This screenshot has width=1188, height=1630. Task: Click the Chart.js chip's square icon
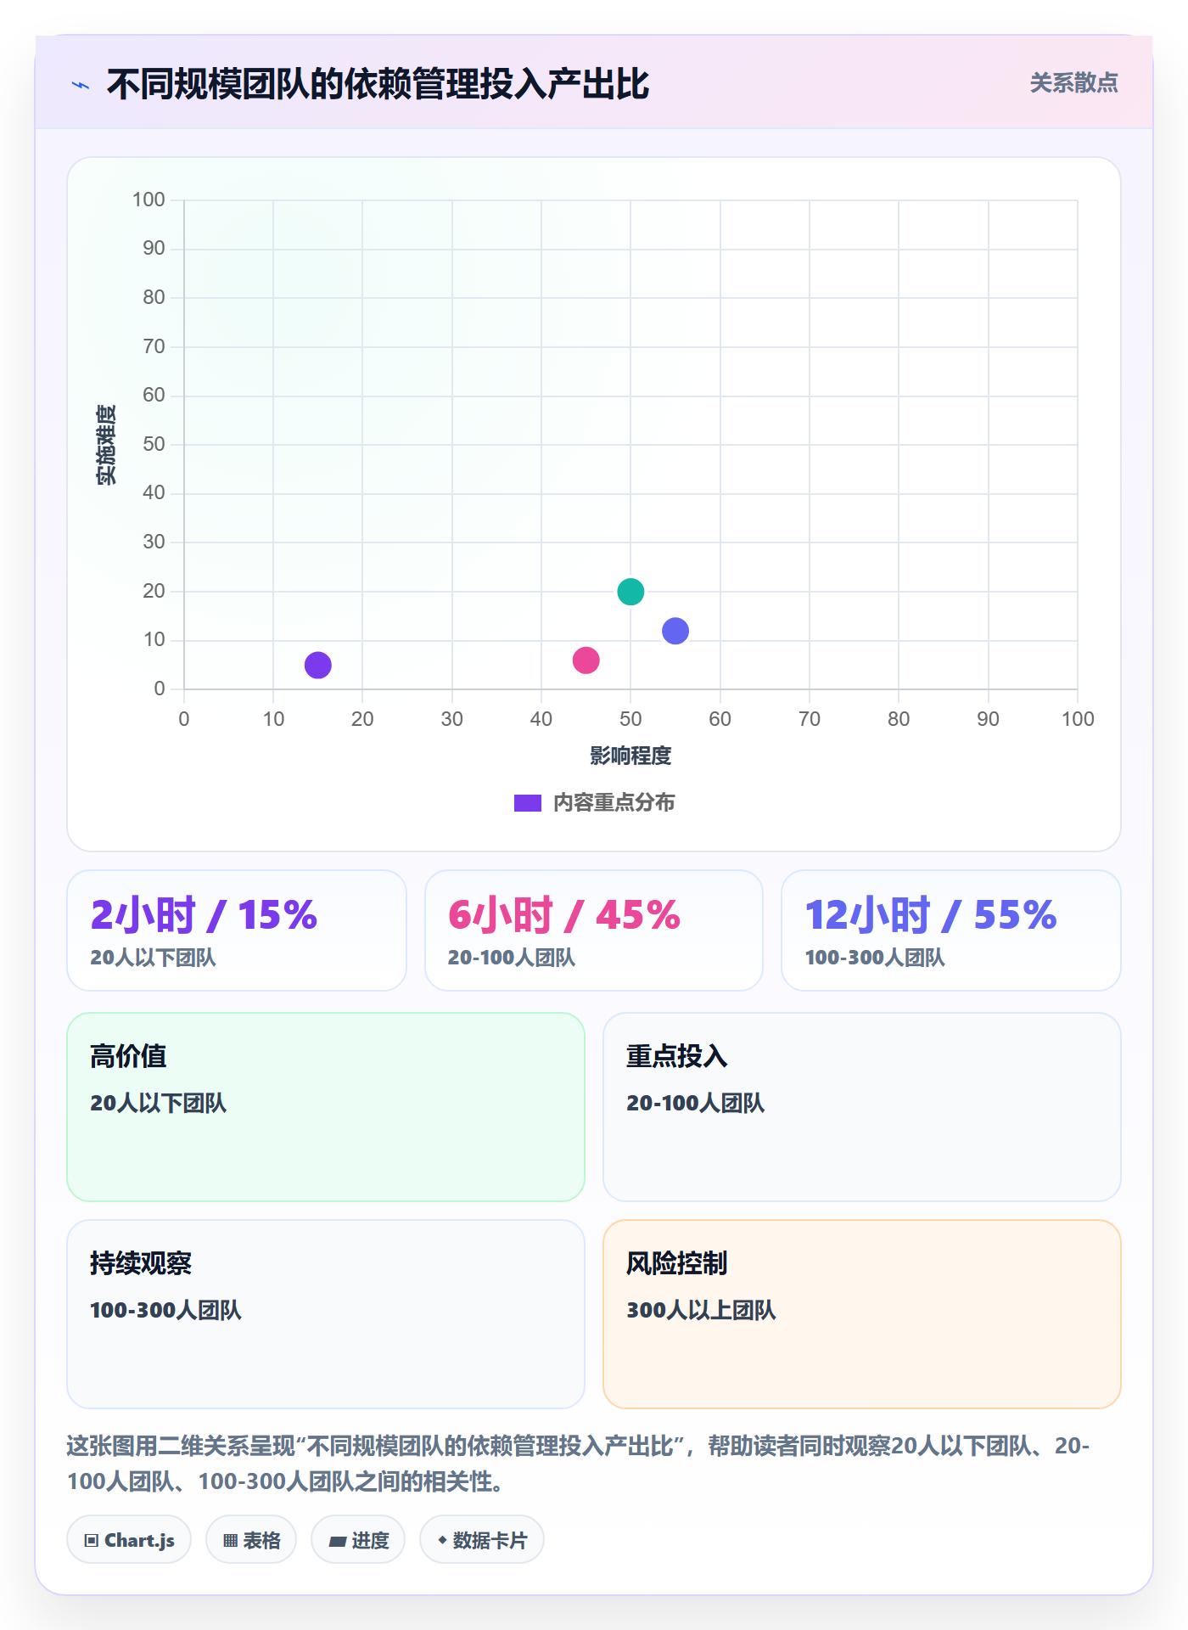(x=92, y=1541)
